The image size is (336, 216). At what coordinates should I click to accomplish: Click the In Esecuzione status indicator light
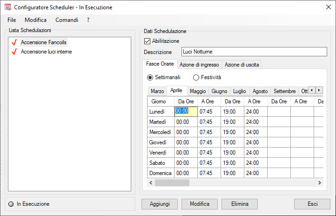[11, 204]
